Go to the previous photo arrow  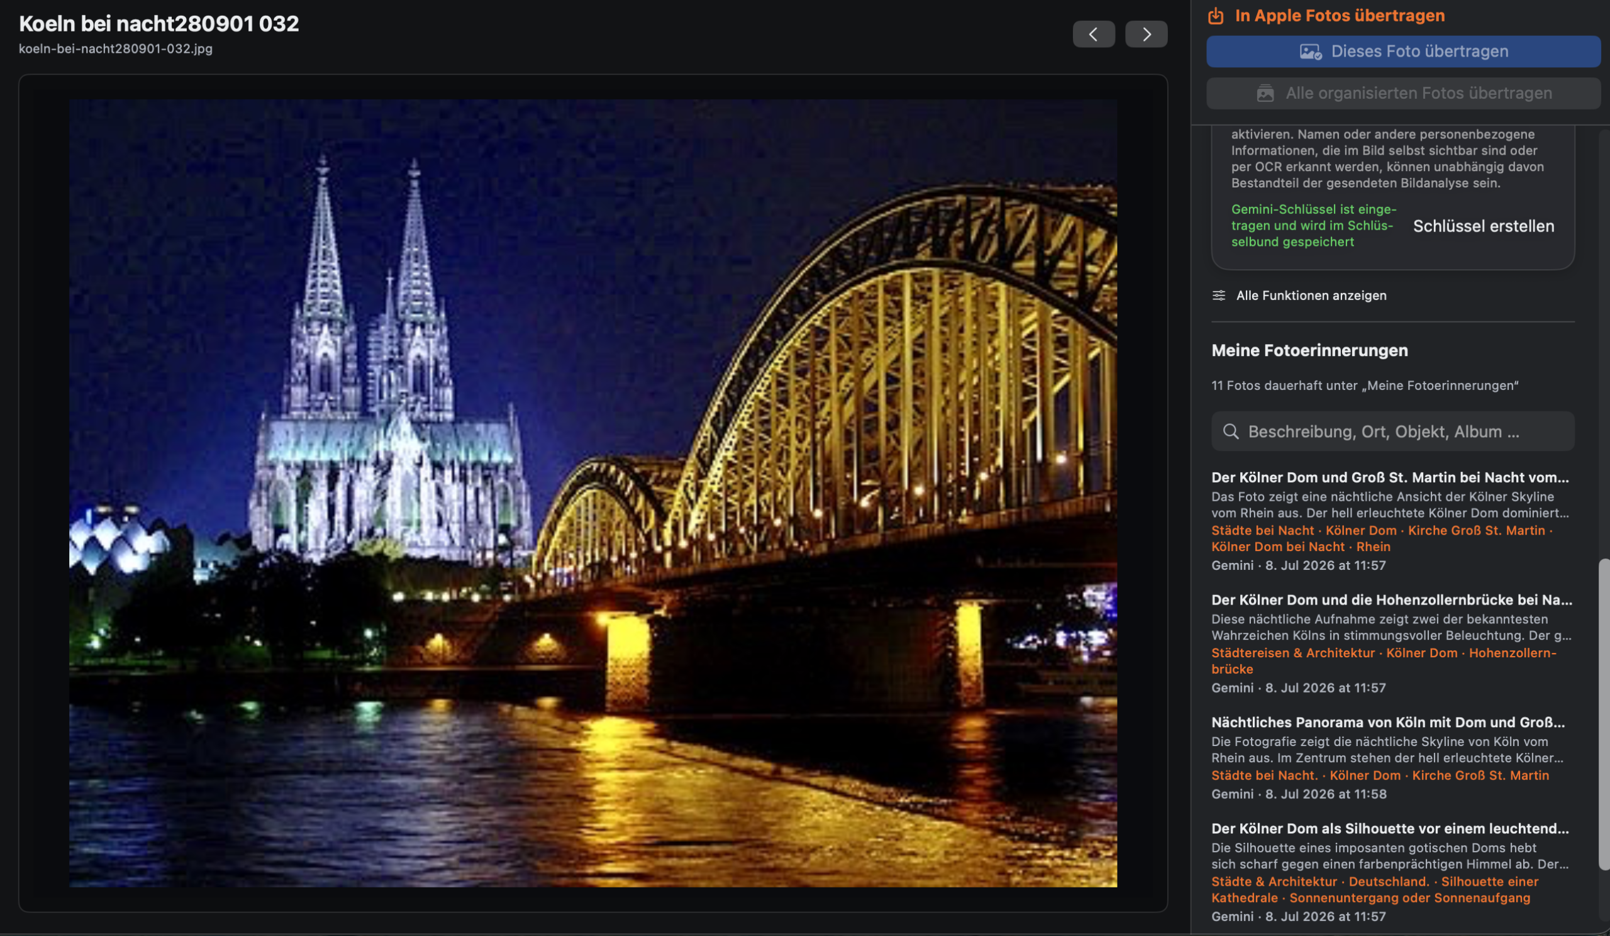tap(1094, 34)
